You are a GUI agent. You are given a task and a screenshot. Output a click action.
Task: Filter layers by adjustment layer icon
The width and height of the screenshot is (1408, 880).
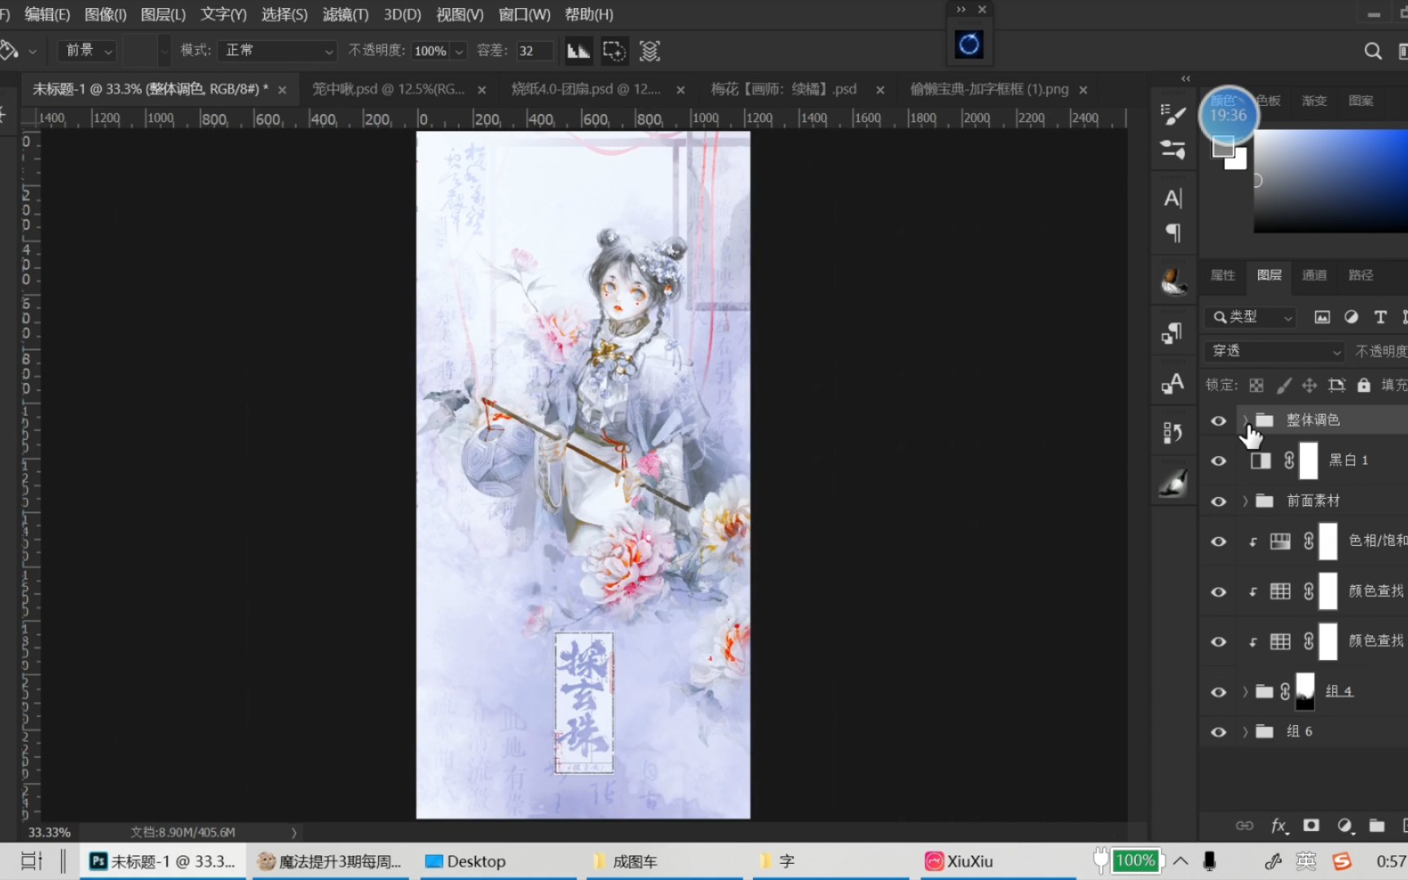[x=1351, y=317]
